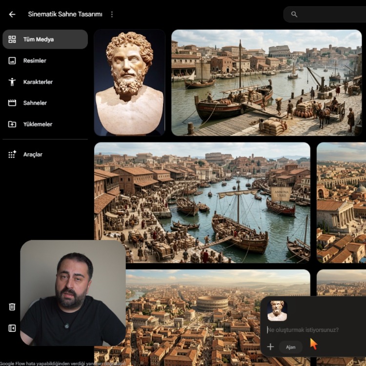This screenshot has height=366, width=366.
Task: Click the Sinematik Sahne Tasarımı project title
Action: tap(65, 14)
